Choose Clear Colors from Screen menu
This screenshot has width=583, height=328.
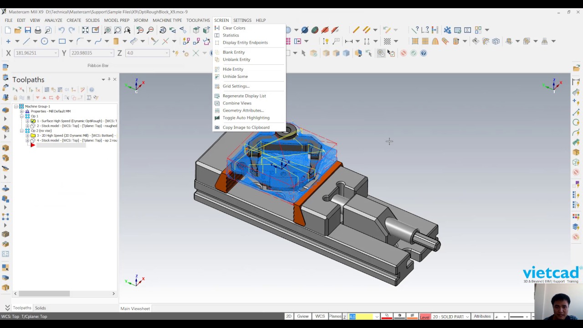tap(234, 28)
